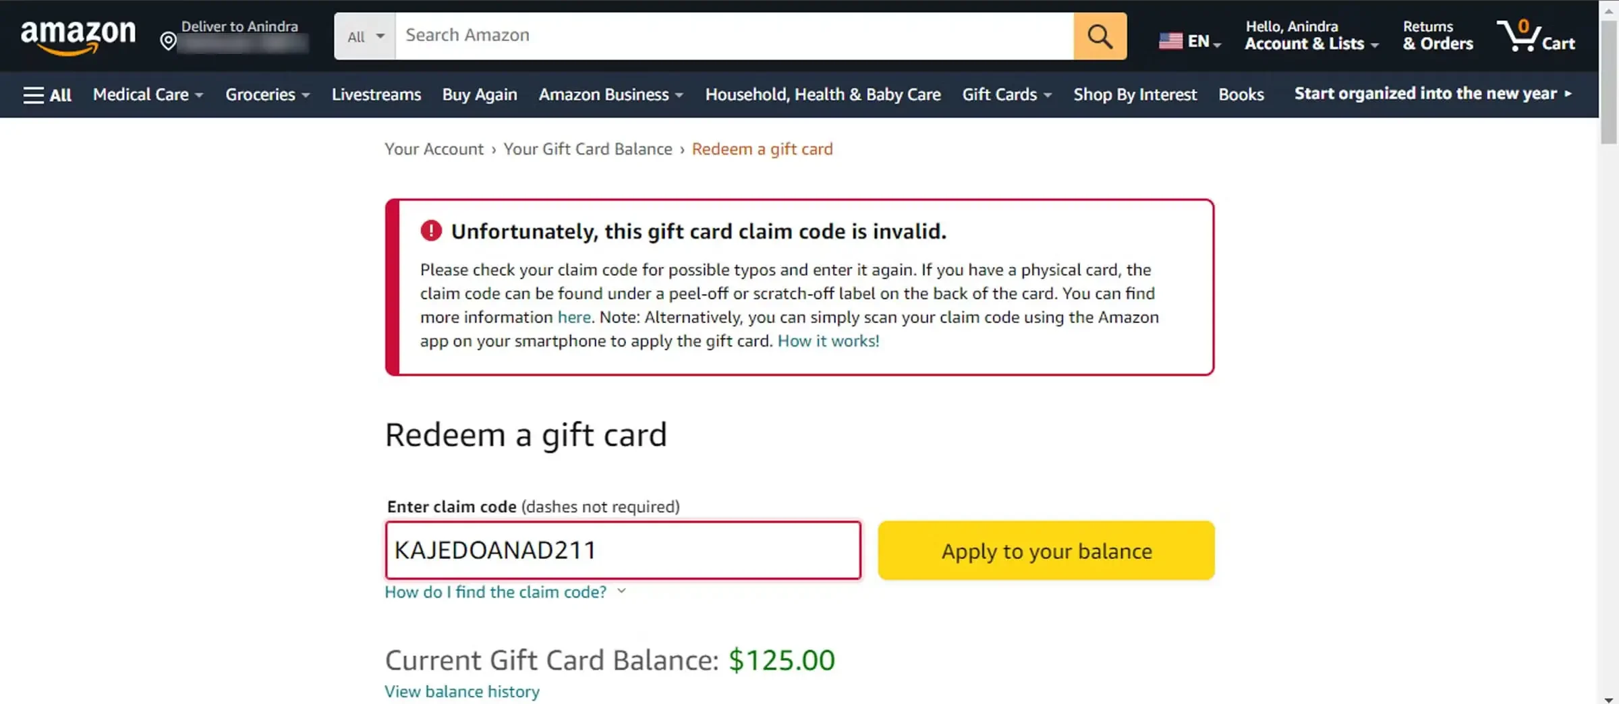
Task: Open the hamburger All menu
Action: (x=47, y=95)
